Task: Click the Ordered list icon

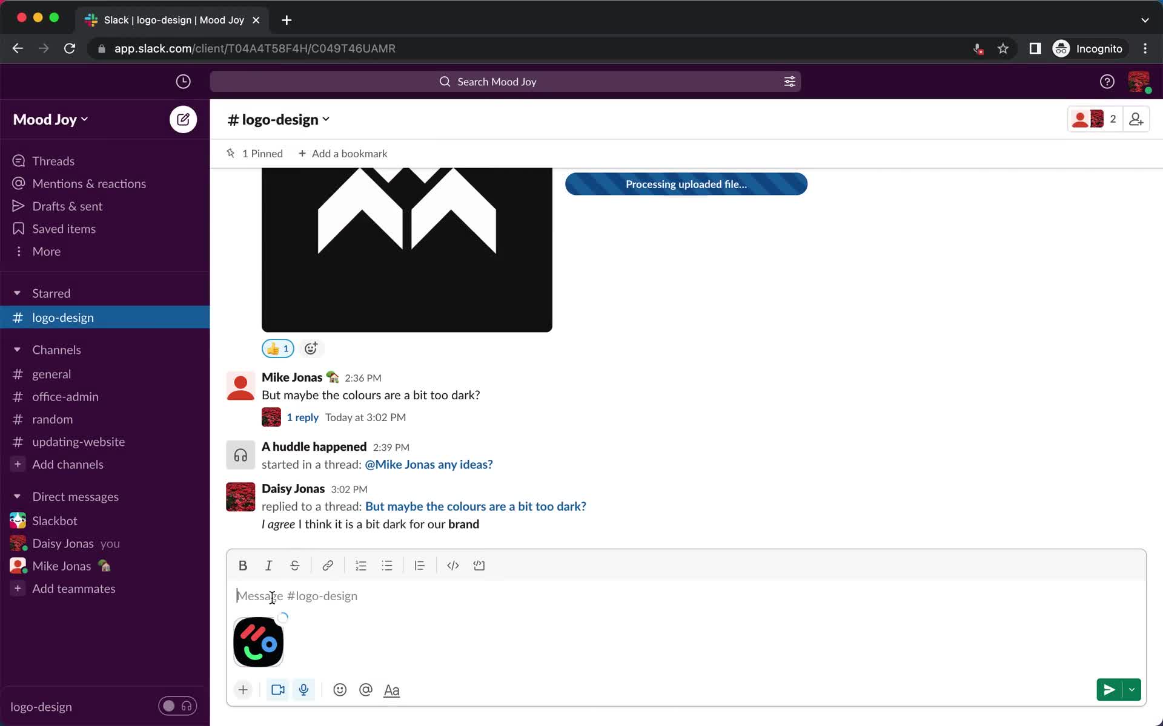Action: (x=360, y=564)
